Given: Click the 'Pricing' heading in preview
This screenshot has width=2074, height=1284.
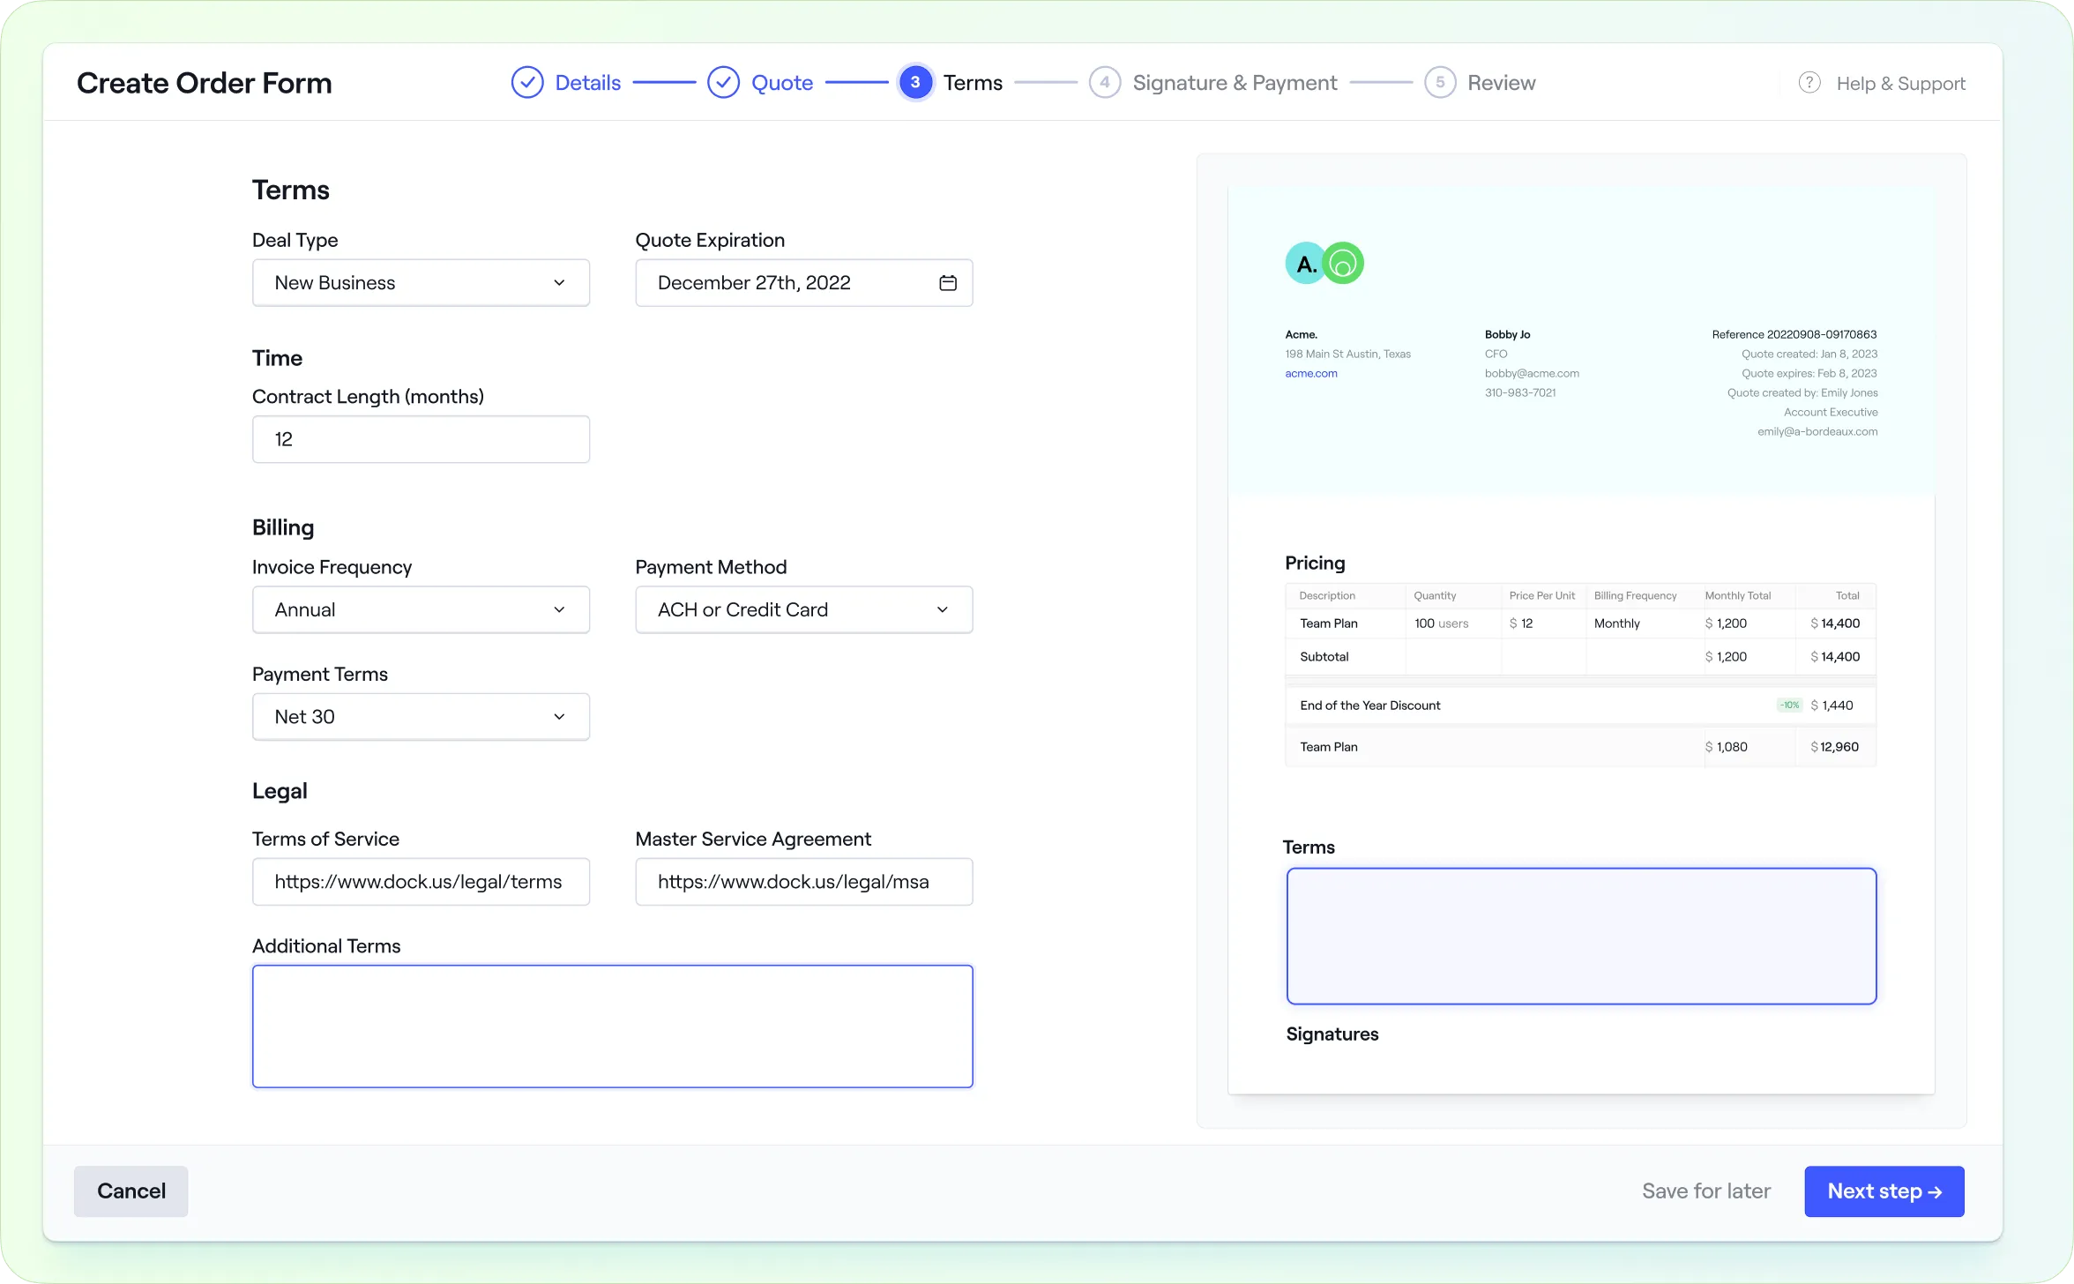Looking at the screenshot, I should coord(1315,564).
